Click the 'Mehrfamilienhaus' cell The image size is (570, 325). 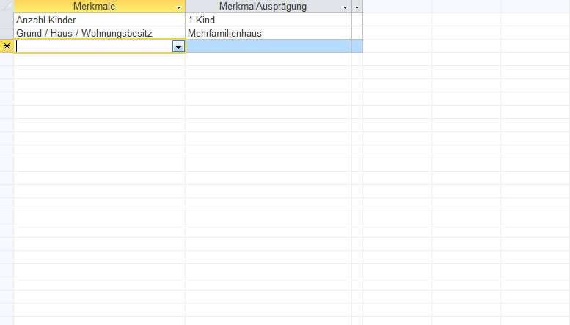point(268,33)
